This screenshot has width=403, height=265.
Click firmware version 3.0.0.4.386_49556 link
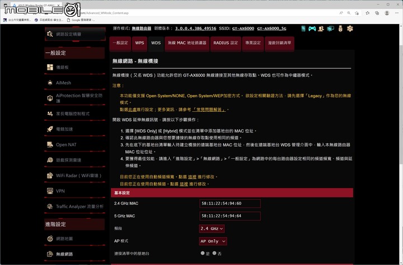coord(195,29)
